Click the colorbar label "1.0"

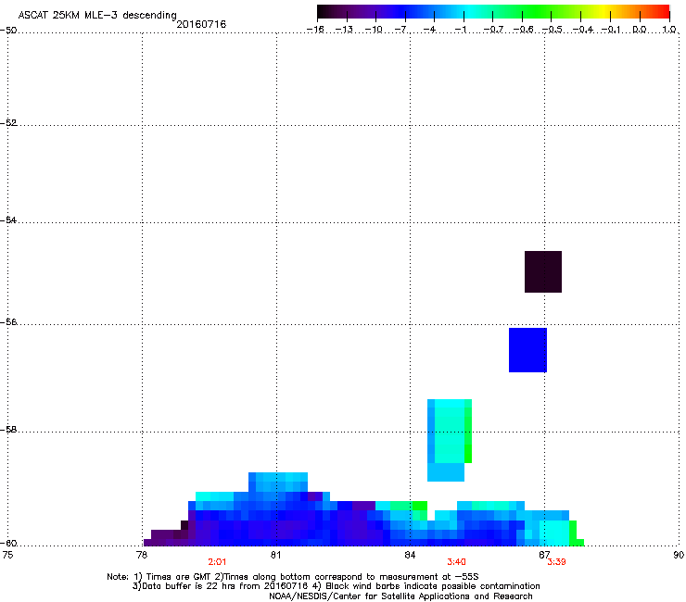(x=669, y=30)
